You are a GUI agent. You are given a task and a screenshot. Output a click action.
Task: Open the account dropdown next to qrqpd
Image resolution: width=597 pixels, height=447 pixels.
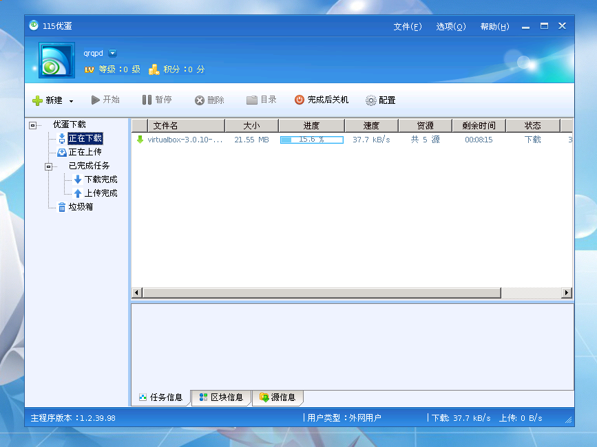tap(112, 53)
